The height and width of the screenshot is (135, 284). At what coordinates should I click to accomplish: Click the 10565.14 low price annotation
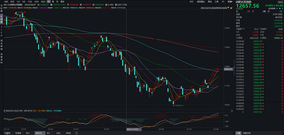179,105
